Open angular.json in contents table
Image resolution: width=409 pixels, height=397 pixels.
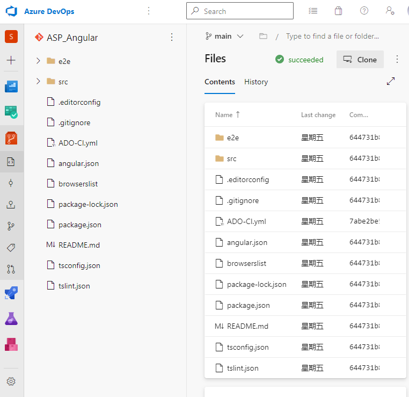tap(247, 242)
